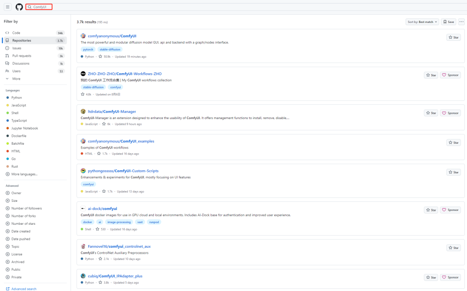
Task: Filter by Rust language
Action: (15, 166)
